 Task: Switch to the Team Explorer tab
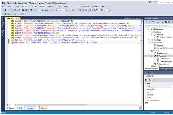click(165, 69)
